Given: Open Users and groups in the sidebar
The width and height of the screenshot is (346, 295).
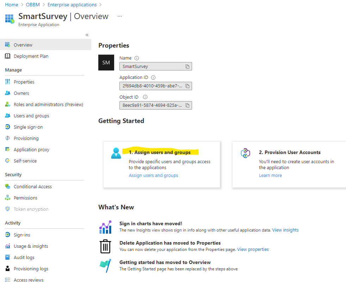Looking at the screenshot, I should coord(31,116).
